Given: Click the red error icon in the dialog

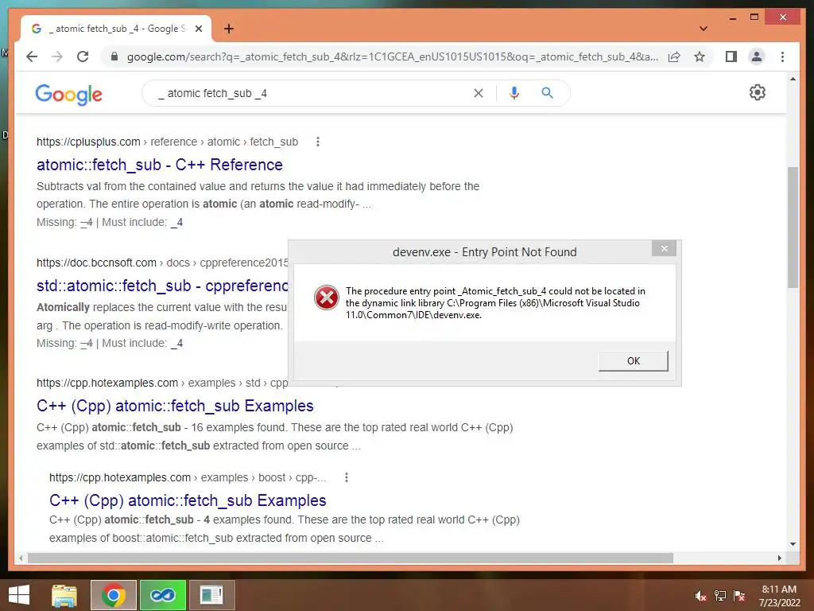Looking at the screenshot, I should click(x=327, y=298).
